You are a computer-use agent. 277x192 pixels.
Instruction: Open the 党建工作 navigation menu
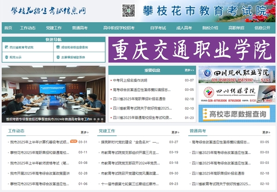coord(54,28)
